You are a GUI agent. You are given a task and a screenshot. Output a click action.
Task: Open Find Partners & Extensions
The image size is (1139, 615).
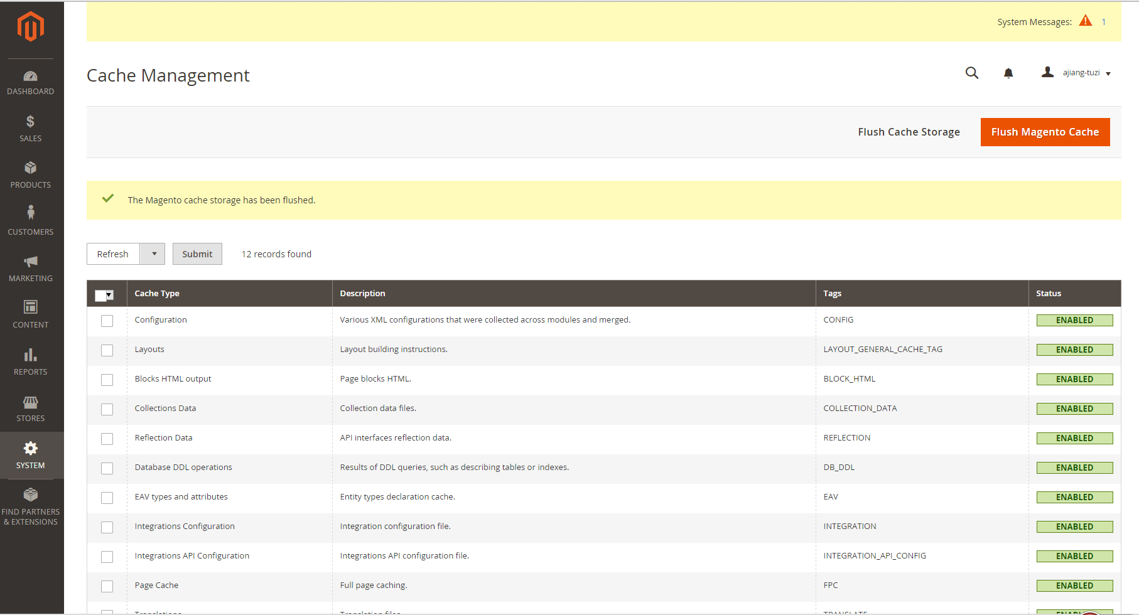point(31,507)
